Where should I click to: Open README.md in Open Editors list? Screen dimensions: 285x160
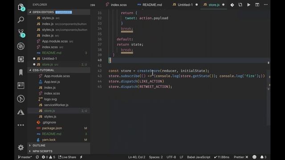(59, 53)
